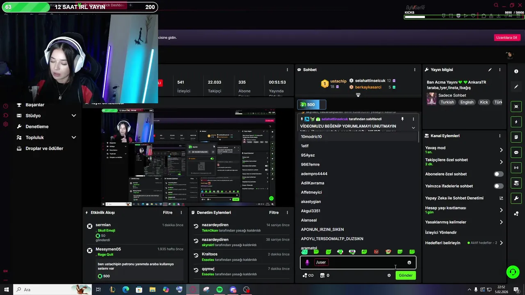Open the green headset support button
The image size is (525, 295).
click(x=512, y=272)
